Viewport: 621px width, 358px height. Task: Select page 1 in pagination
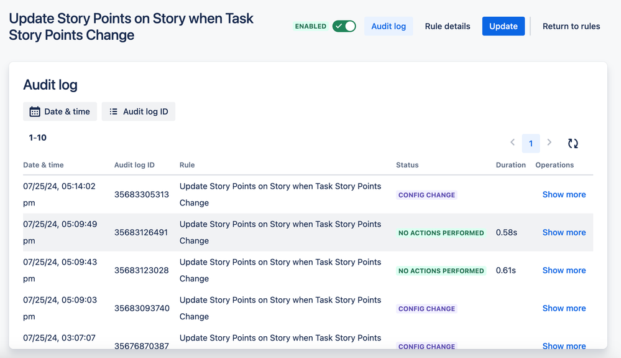[531, 143]
